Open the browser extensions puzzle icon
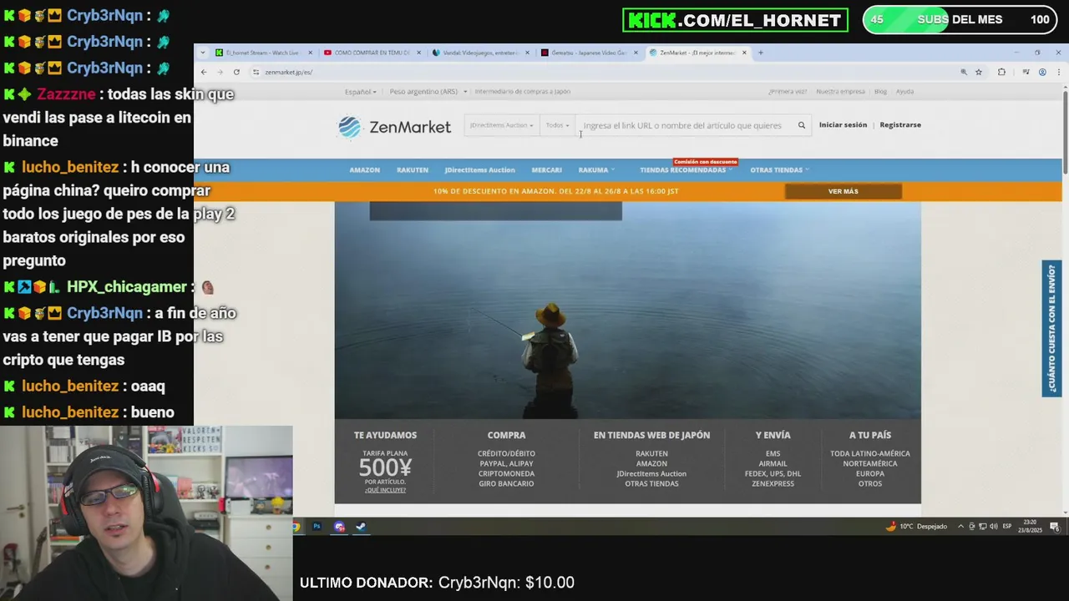This screenshot has width=1069, height=601. pyautogui.click(x=1001, y=72)
